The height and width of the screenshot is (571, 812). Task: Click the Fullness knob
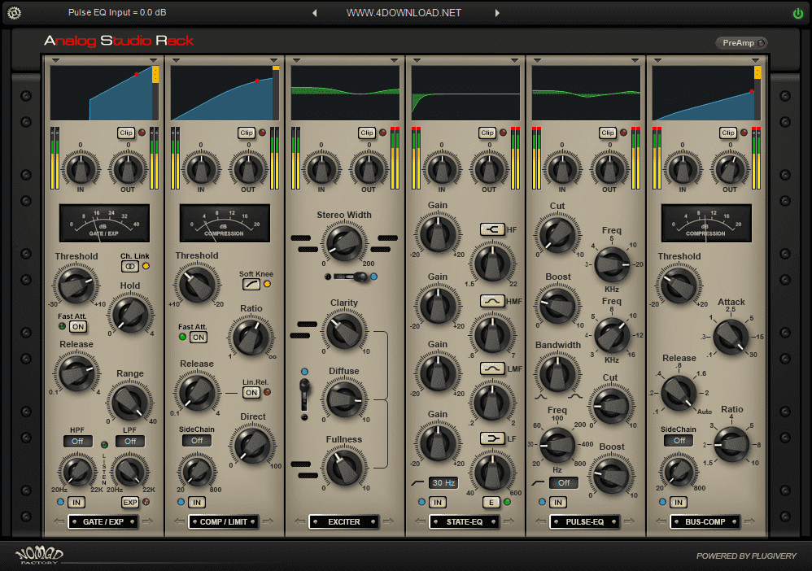pos(344,468)
